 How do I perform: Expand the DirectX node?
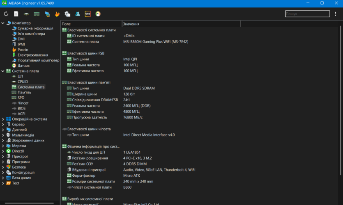pos(3,151)
